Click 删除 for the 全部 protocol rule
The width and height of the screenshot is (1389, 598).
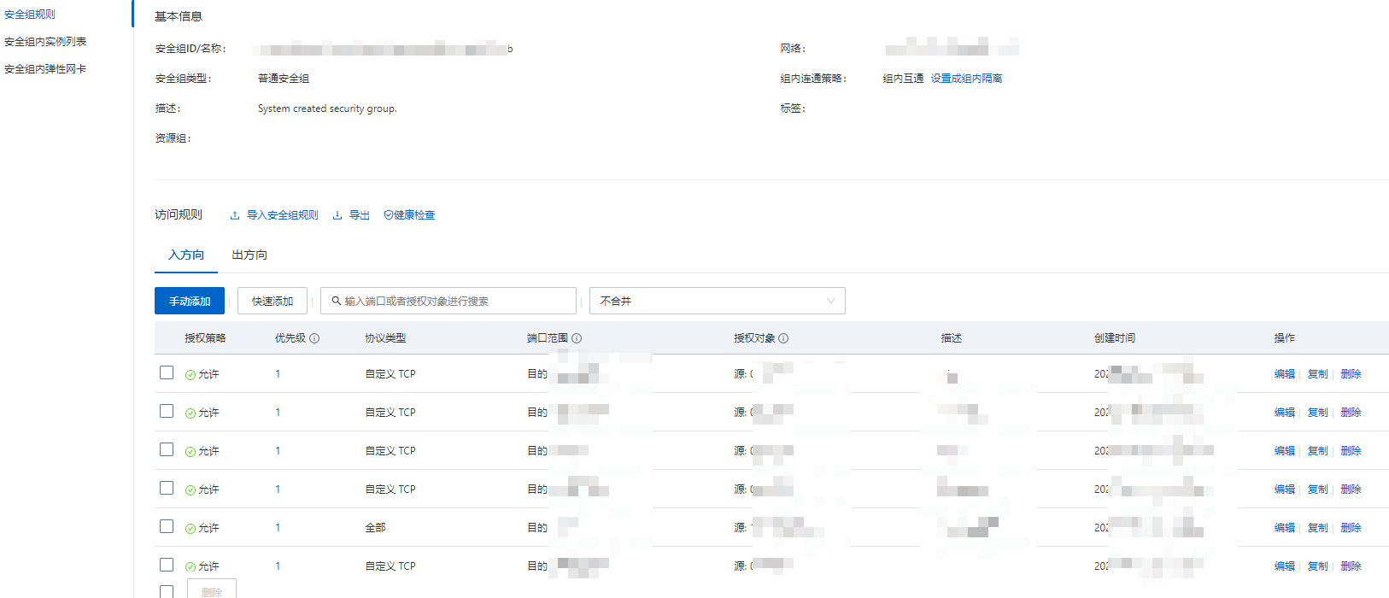tap(1351, 528)
